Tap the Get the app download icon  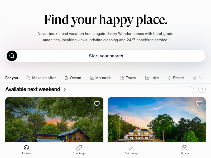[132, 148]
